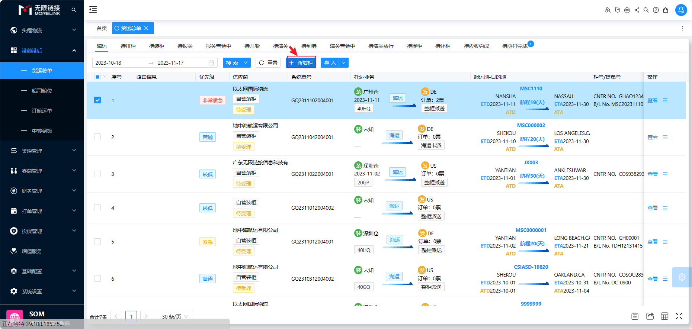
Task: Click the SOM globe logo icon
Action: 15,317
